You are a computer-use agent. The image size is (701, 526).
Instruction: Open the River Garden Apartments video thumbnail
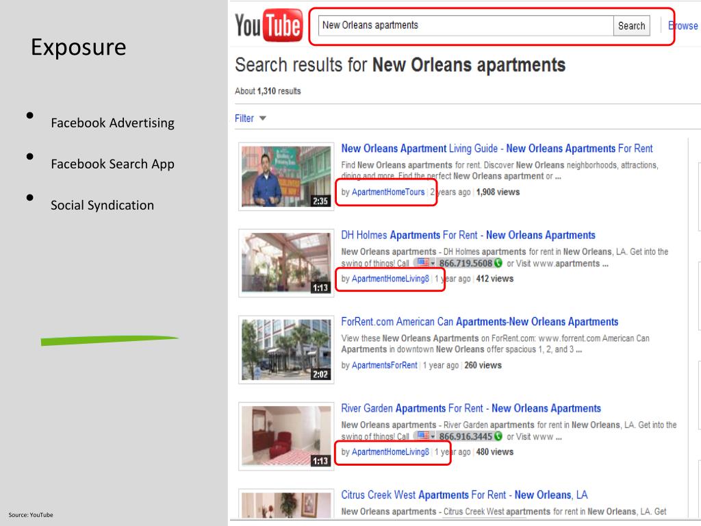(x=286, y=436)
